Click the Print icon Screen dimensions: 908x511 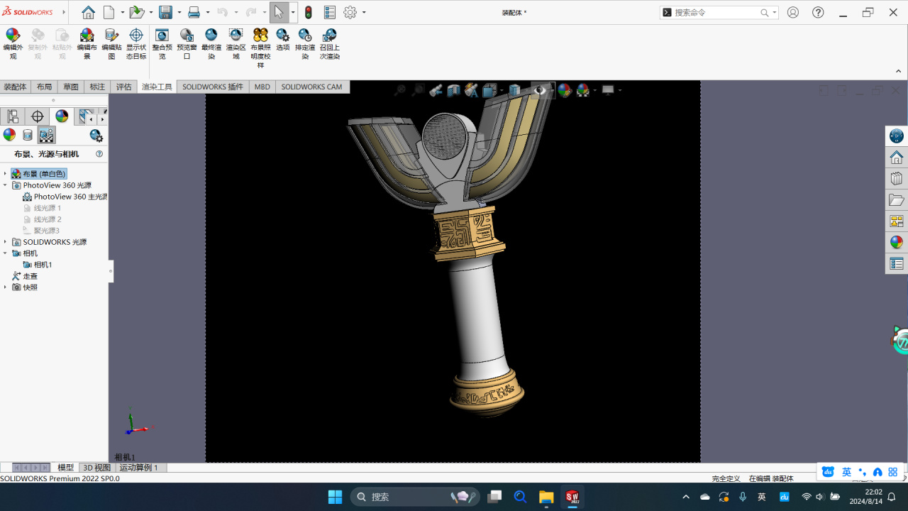194,13
